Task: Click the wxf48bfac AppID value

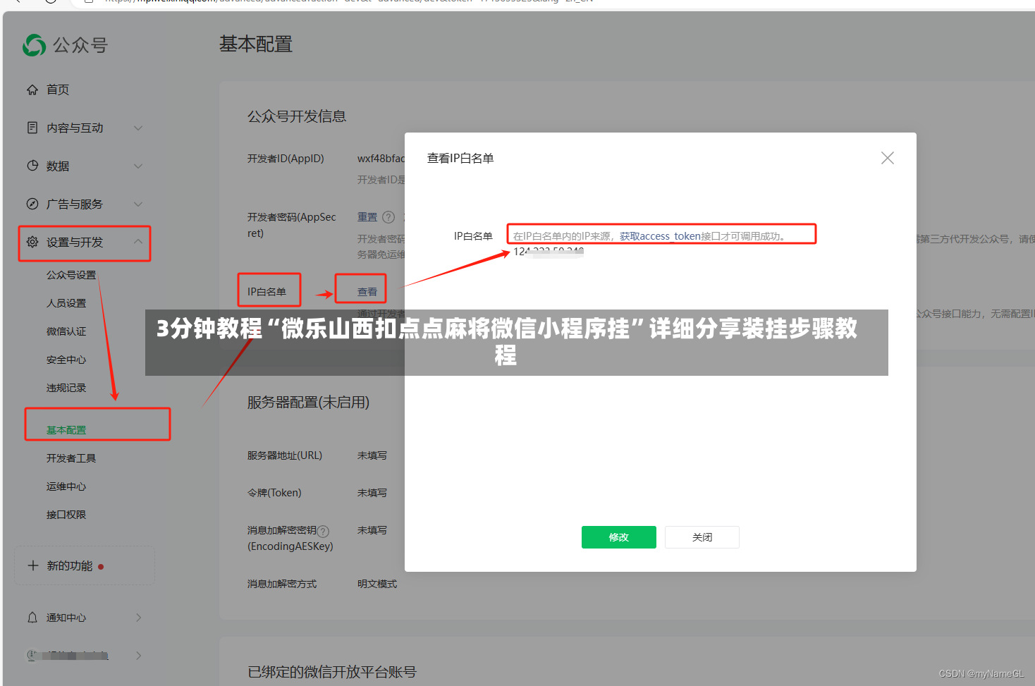Action: coord(381,159)
